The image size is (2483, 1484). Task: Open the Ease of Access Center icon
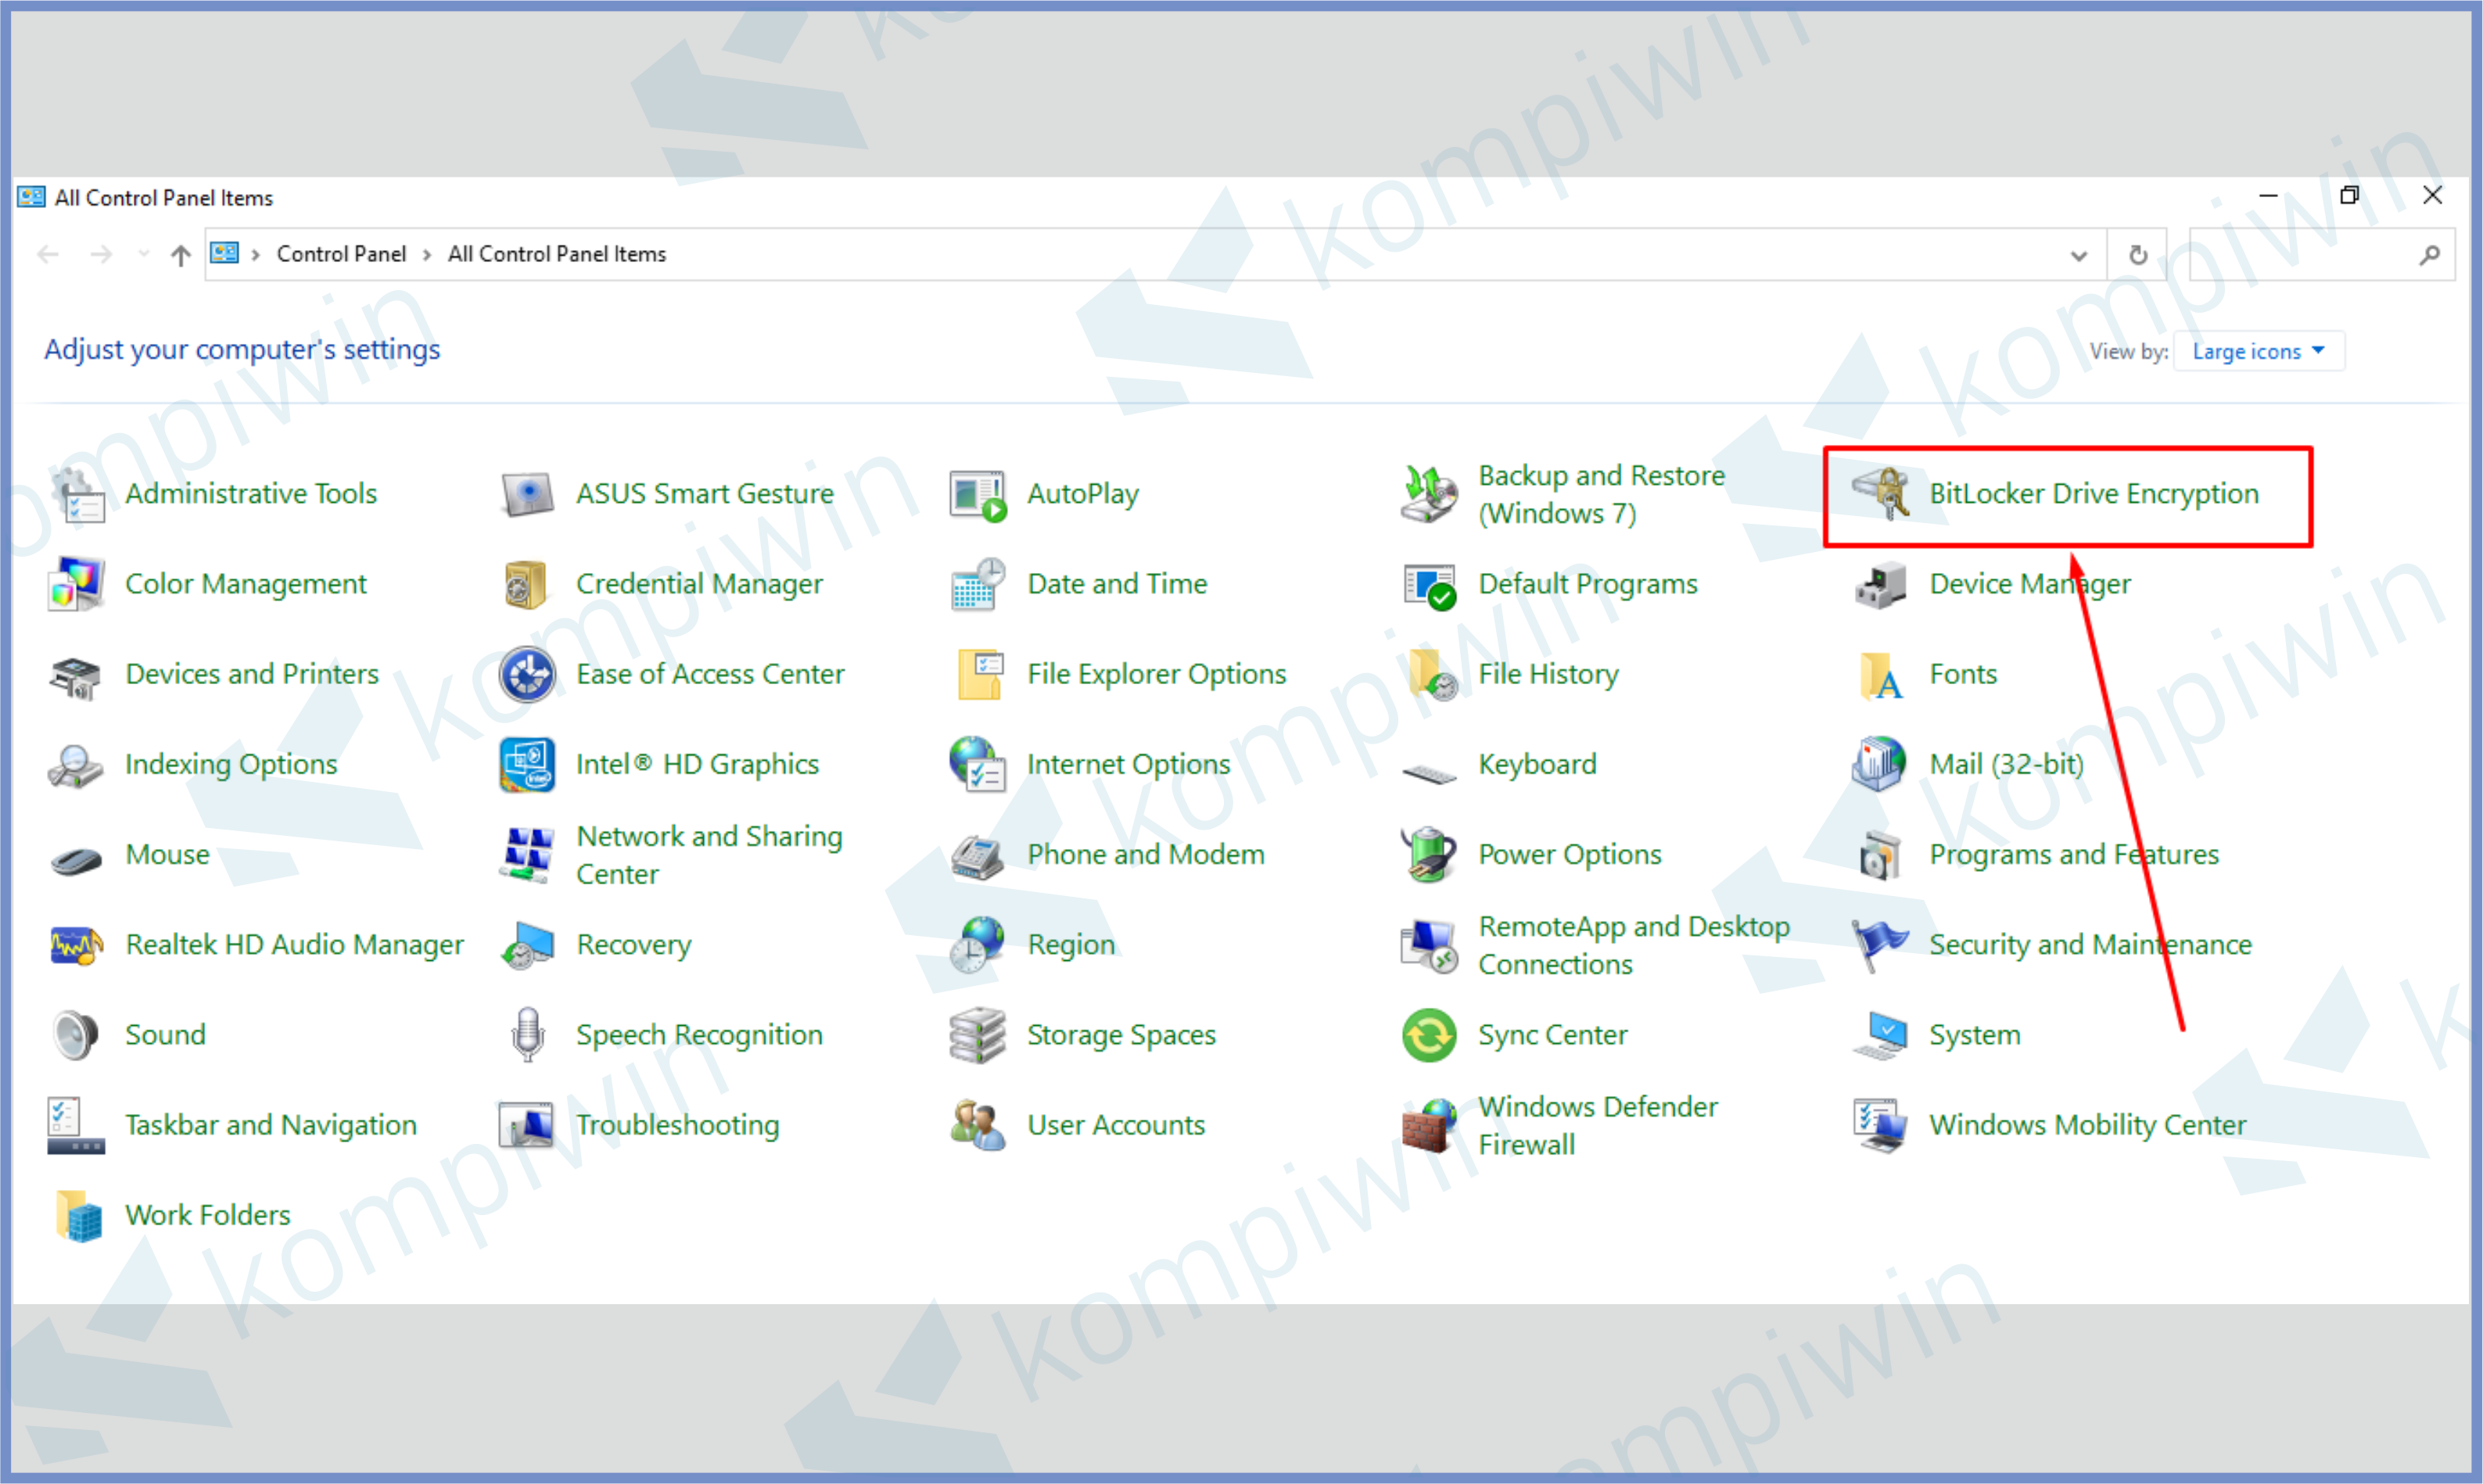tap(527, 674)
